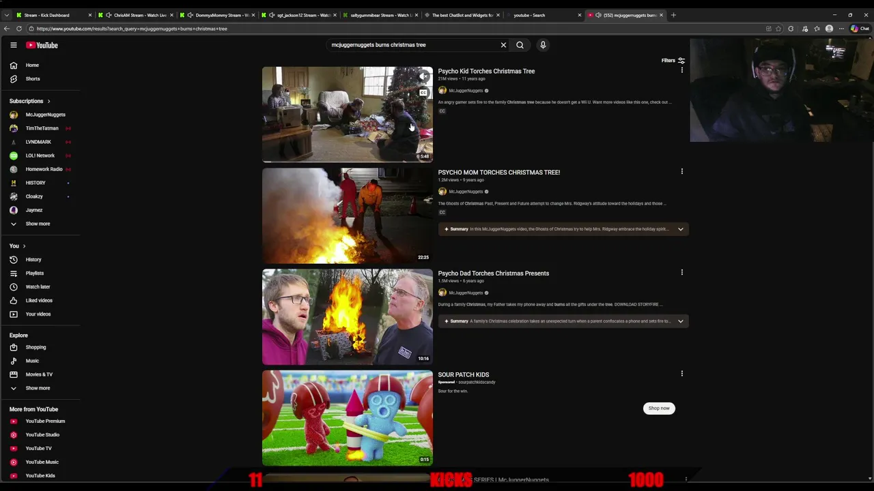Open LOL! Network subscription channel
This screenshot has width=874, height=491.
(40, 155)
